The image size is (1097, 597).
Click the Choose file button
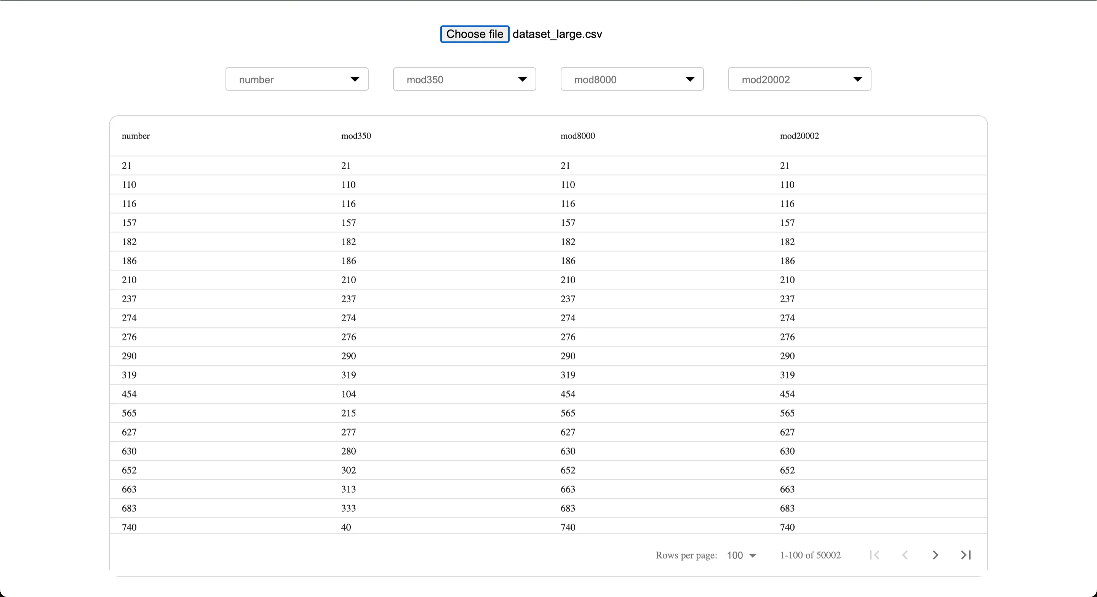[474, 34]
